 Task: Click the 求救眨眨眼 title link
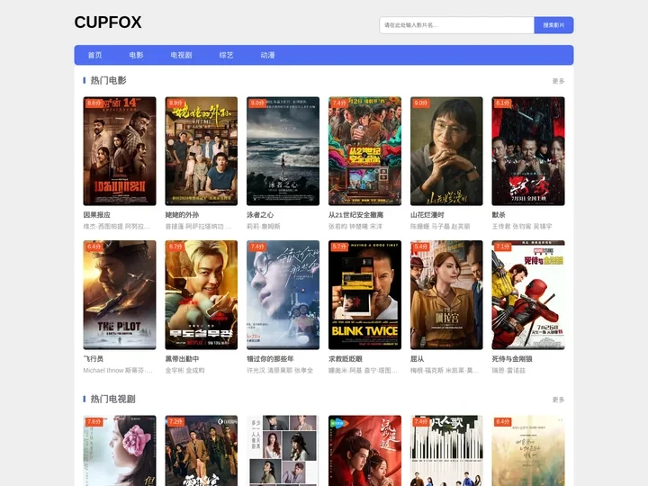[346, 359]
